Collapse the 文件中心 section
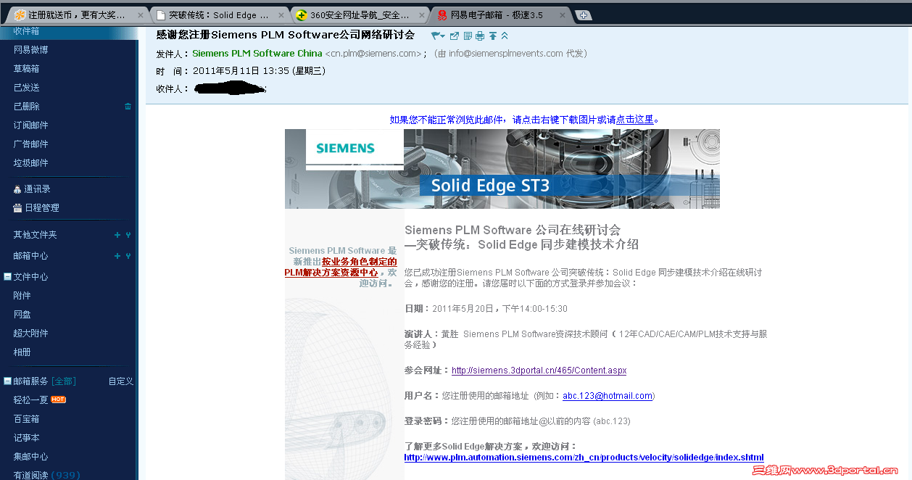The image size is (912, 480). pyautogui.click(x=7, y=277)
